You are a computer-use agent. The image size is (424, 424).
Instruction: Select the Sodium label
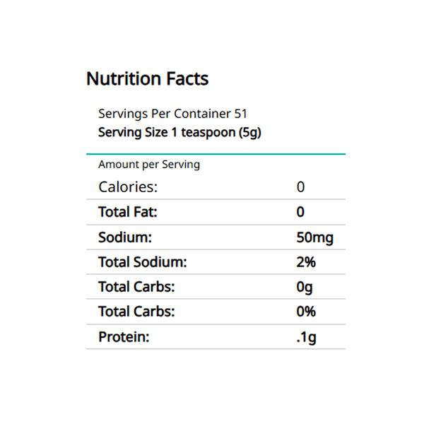click(125, 237)
